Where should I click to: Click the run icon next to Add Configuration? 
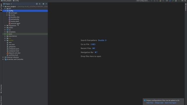pos(152,1)
